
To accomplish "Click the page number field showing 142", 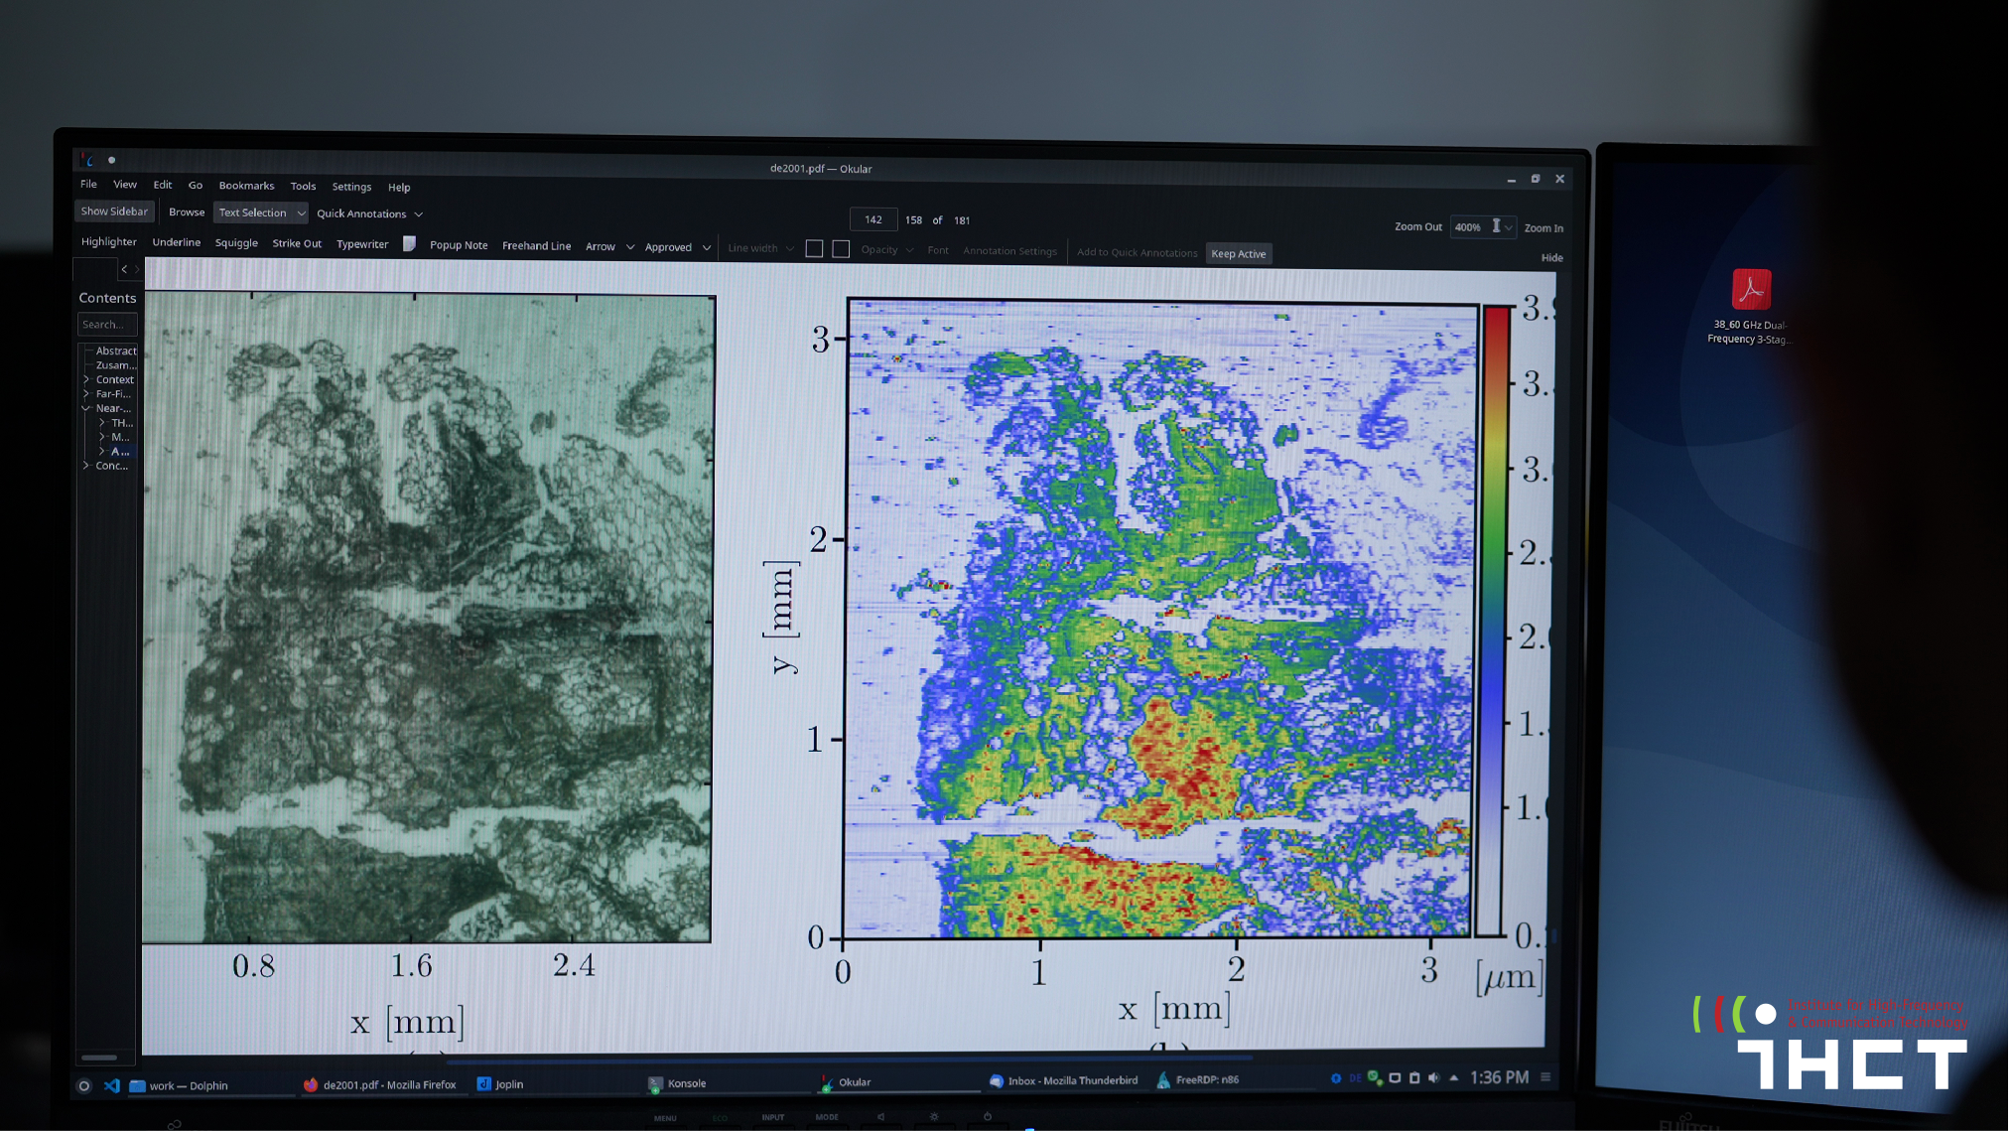I will (873, 220).
